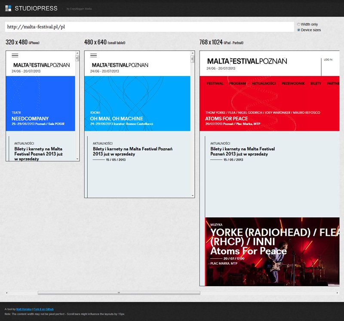Open the Matt Kersley footer link
Viewport: 344px width, 321px height.
tap(24, 309)
